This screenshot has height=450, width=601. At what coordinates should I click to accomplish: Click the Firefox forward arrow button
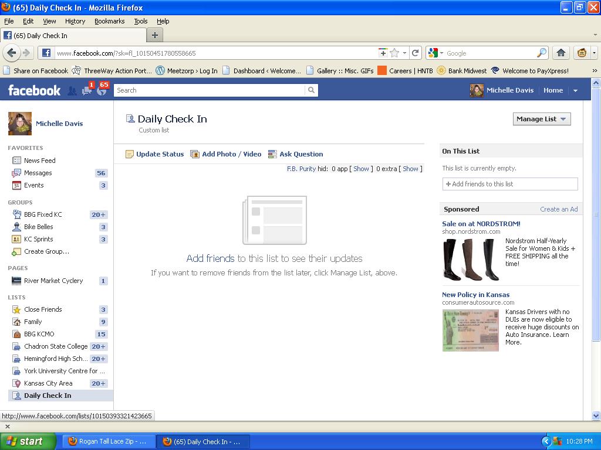pos(26,53)
